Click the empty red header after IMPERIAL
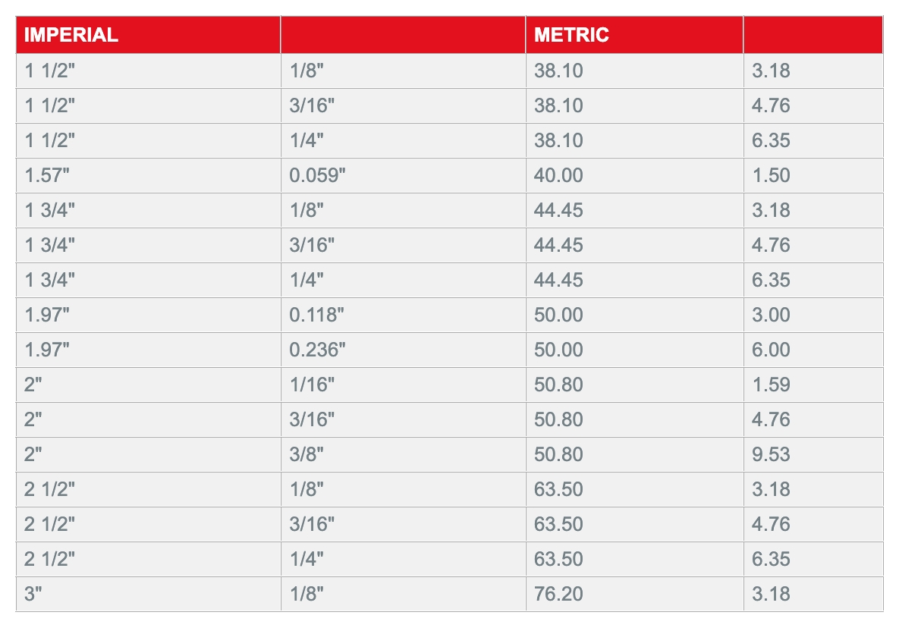Viewport: 899px width, 631px height. point(403,35)
